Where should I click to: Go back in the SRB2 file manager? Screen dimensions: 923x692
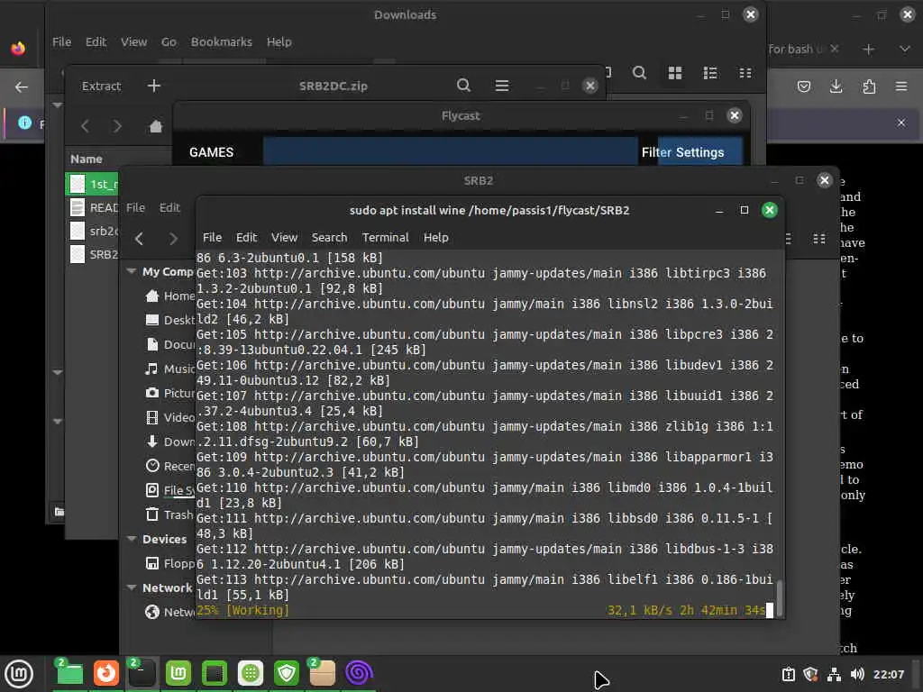pyautogui.click(x=139, y=238)
